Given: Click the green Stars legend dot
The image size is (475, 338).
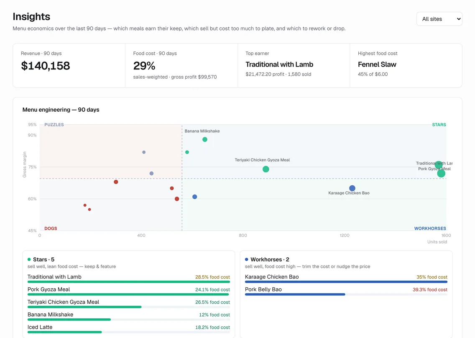Looking at the screenshot, I should [29, 259].
